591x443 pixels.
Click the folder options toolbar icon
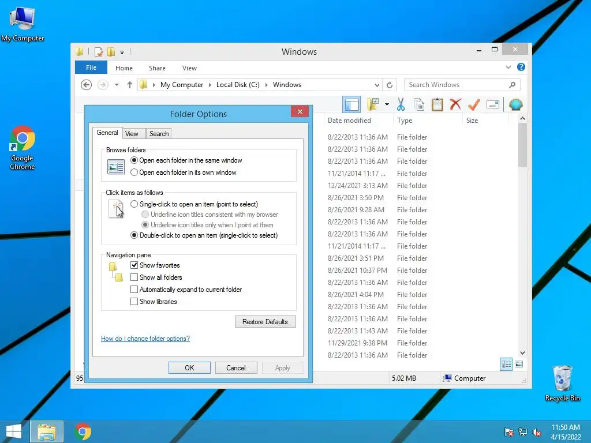click(373, 104)
